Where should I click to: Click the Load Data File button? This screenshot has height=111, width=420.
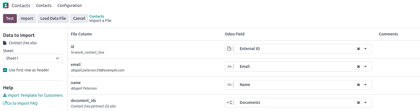point(53,18)
